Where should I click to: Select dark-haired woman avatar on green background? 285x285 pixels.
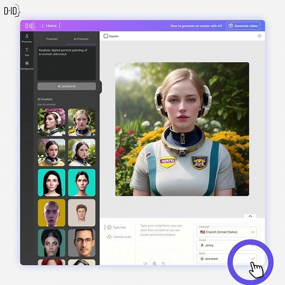click(x=52, y=243)
